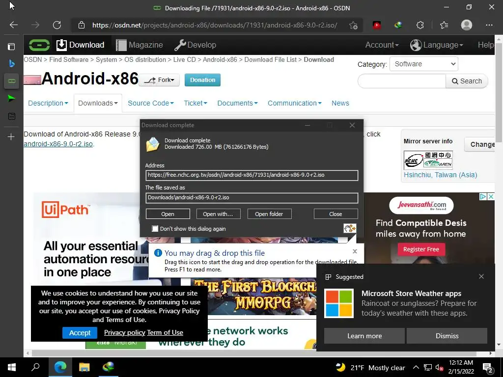503x377 pixels.
Task: Click the site search input field
Action: 402,81
